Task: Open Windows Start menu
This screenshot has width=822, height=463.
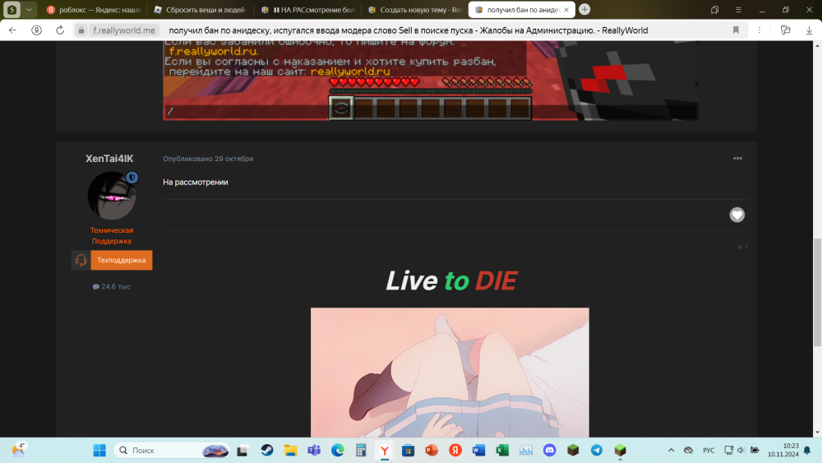Action: pyautogui.click(x=99, y=450)
